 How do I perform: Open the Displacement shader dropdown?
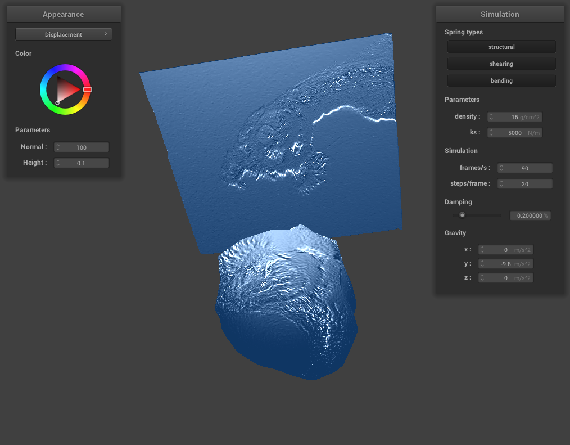pyautogui.click(x=64, y=34)
